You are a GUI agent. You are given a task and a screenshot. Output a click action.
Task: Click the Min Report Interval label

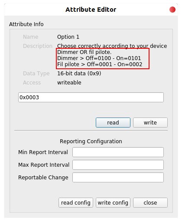pyautogui.click(x=43, y=152)
